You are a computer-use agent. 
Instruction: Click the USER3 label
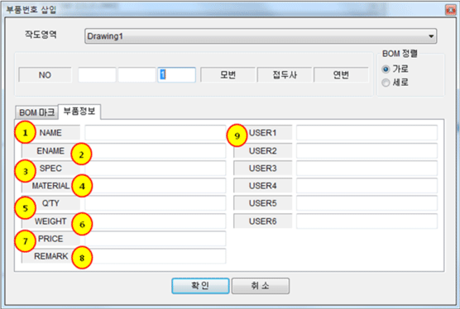(x=263, y=169)
